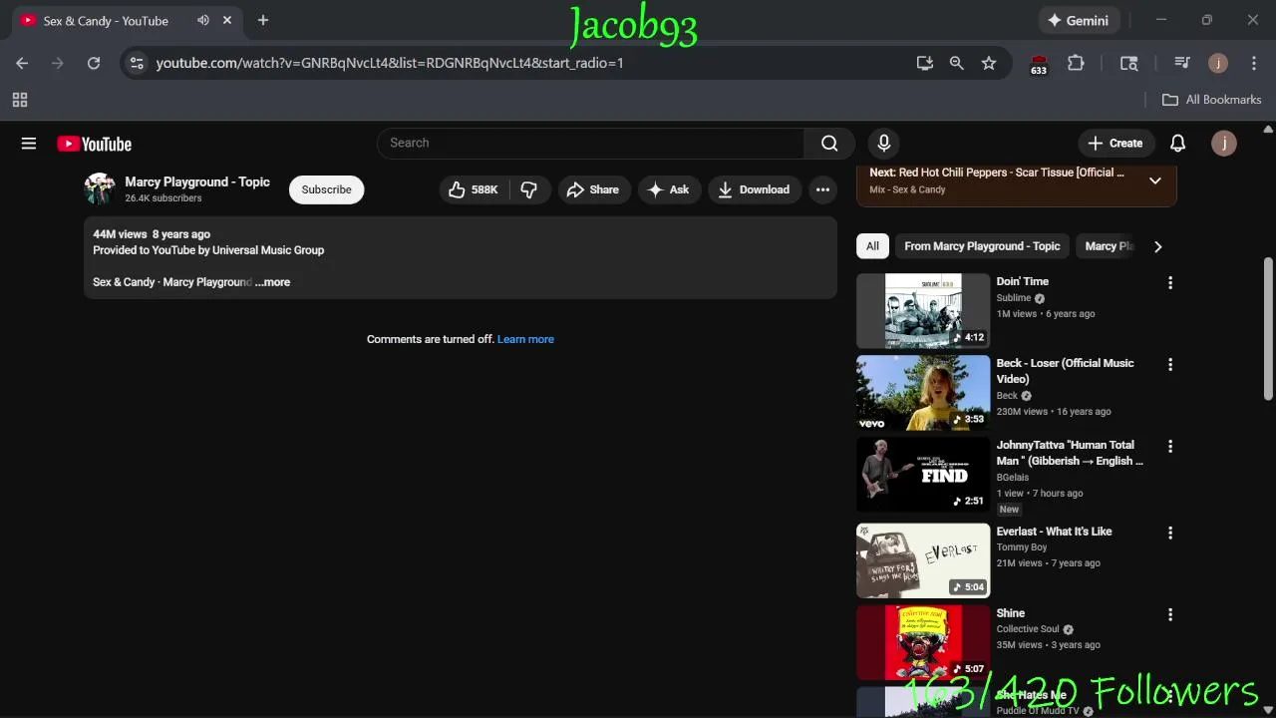This screenshot has width=1276, height=718.
Task: Open the toolbar icon left of media controls
Action: pyautogui.click(x=1128, y=63)
